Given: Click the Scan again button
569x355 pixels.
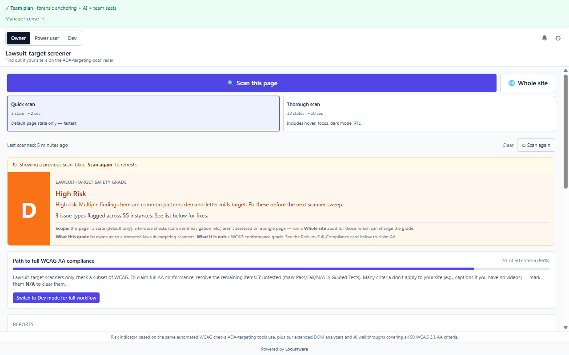Looking at the screenshot, I should coord(536,145).
